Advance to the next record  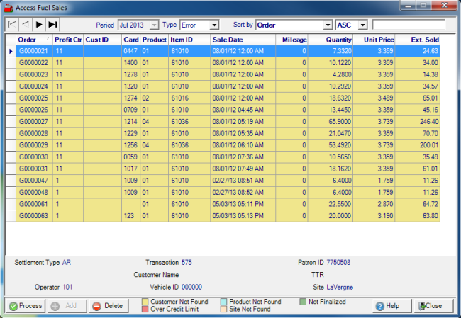point(38,25)
